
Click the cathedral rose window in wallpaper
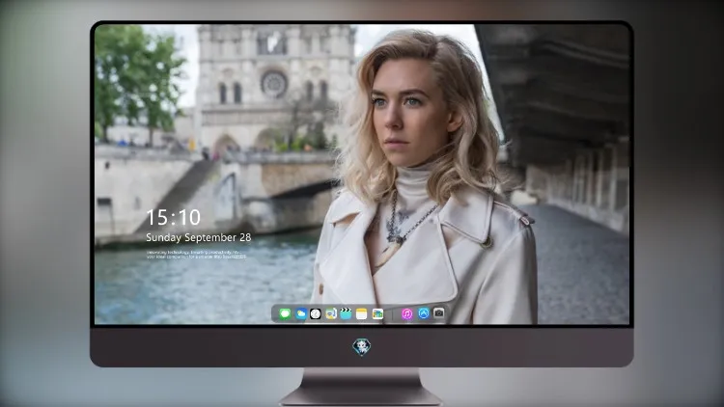(274, 84)
